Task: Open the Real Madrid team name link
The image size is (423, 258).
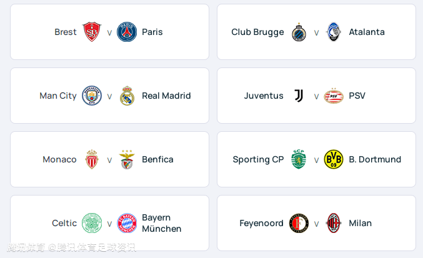Action: 166,96
